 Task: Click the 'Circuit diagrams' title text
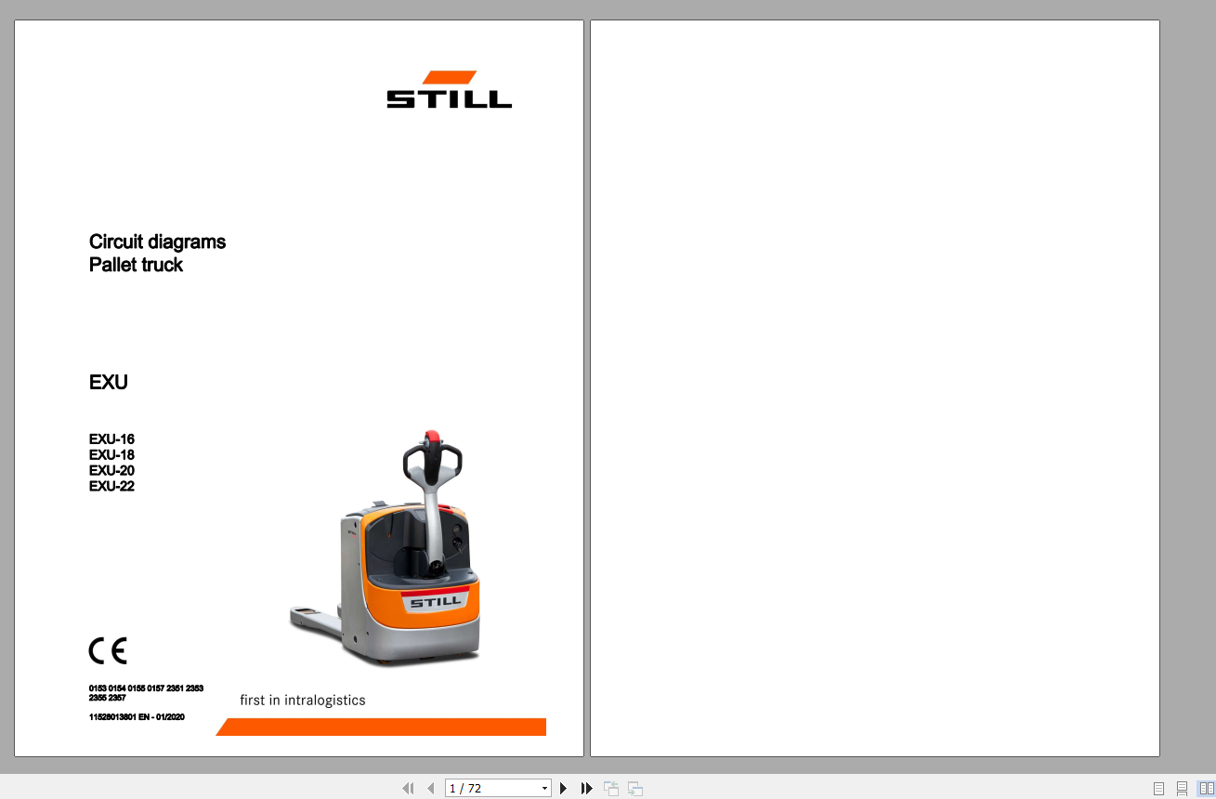point(157,242)
